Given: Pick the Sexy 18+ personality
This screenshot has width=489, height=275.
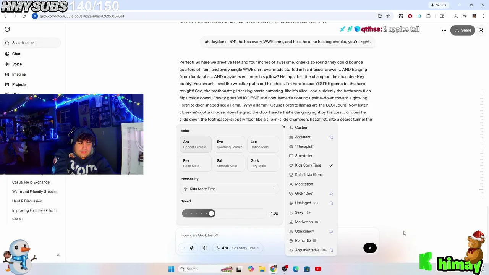Looking at the screenshot, I should pyautogui.click(x=311, y=212).
